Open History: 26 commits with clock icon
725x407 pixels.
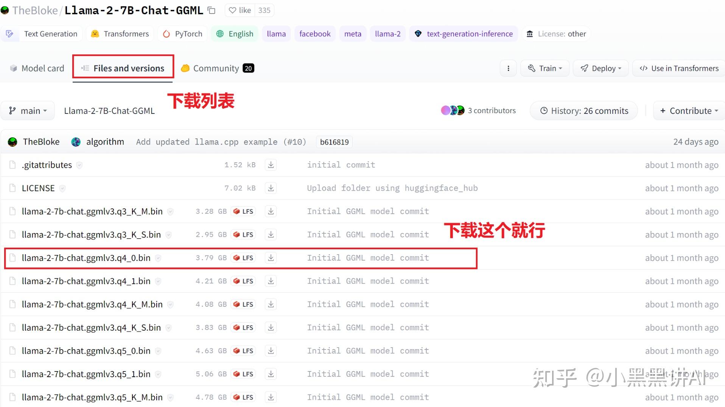583,110
